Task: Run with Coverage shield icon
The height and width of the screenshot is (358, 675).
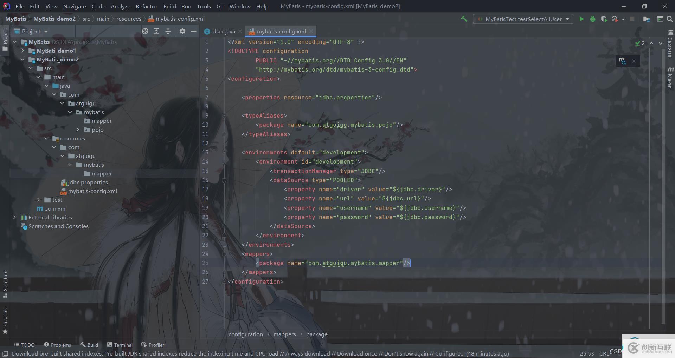Action: tap(604, 19)
